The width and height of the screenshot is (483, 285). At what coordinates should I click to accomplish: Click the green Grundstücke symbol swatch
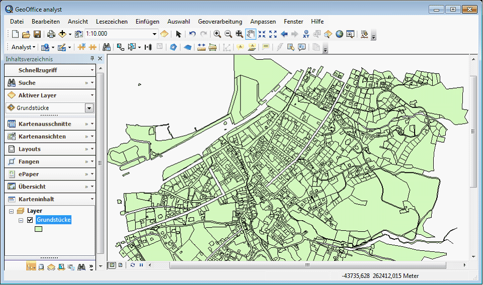pos(38,229)
